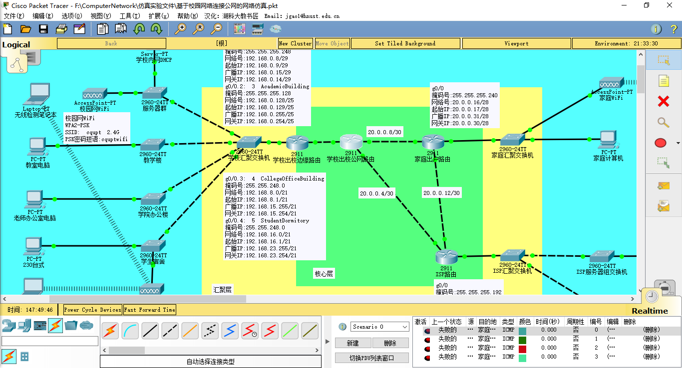Open the 选项 (Options) menu
This screenshot has height=368, width=682.
point(72,16)
